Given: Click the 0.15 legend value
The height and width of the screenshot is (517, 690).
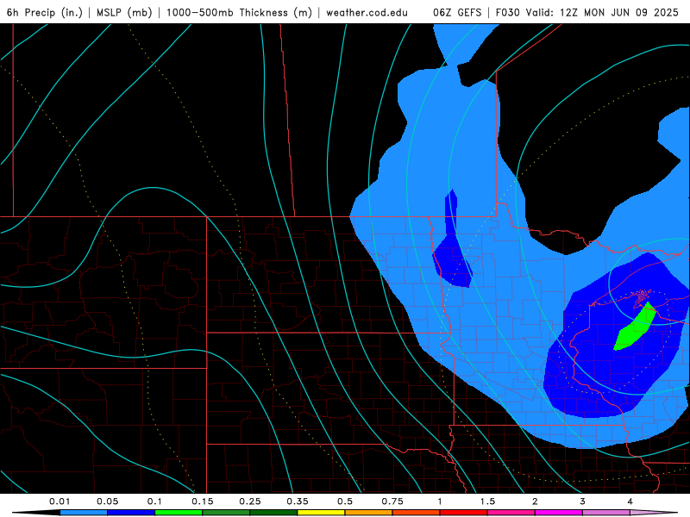Looking at the screenshot, I should [x=203, y=501].
